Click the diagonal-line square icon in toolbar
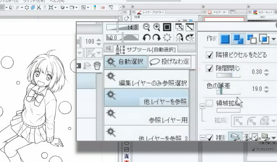This screenshot has width=277, height=162. pyautogui.click(x=111, y=7)
